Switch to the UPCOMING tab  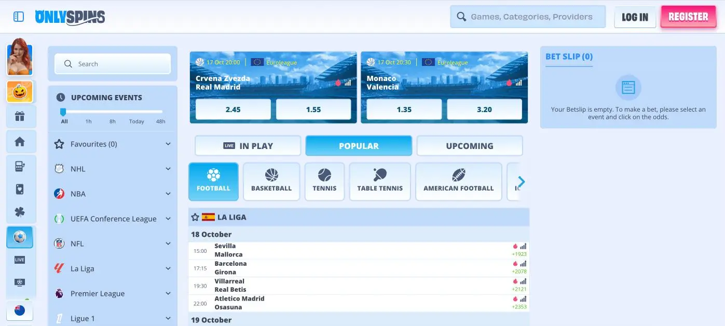point(469,145)
